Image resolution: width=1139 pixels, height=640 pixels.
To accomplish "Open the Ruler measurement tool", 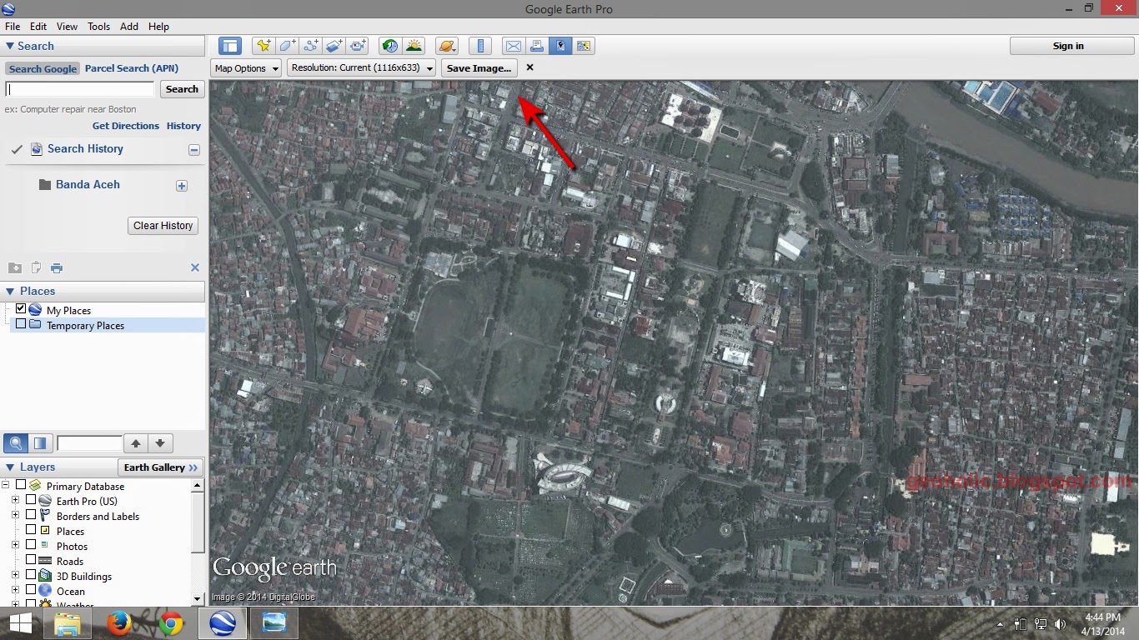I will pos(478,46).
